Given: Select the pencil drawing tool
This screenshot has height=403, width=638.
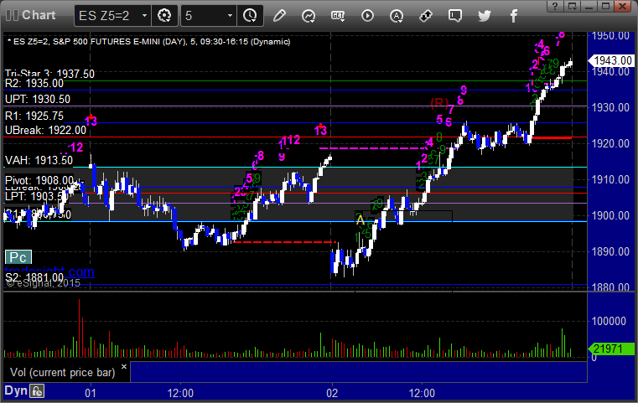Looking at the screenshot, I should pyautogui.click(x=279, y=16).
